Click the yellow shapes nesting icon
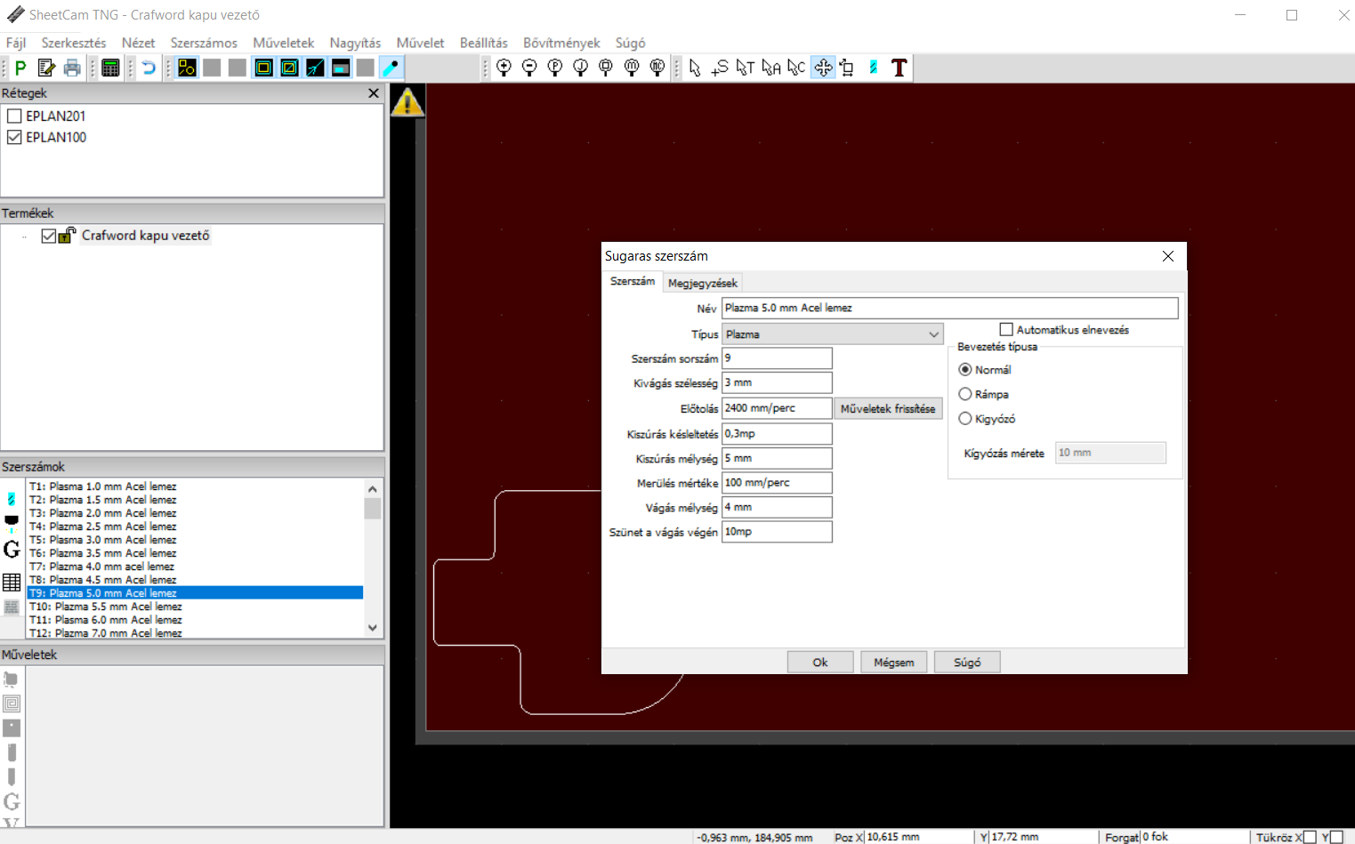The height and width of the screenshot is (844, 1355). click(x=187, y=68)
